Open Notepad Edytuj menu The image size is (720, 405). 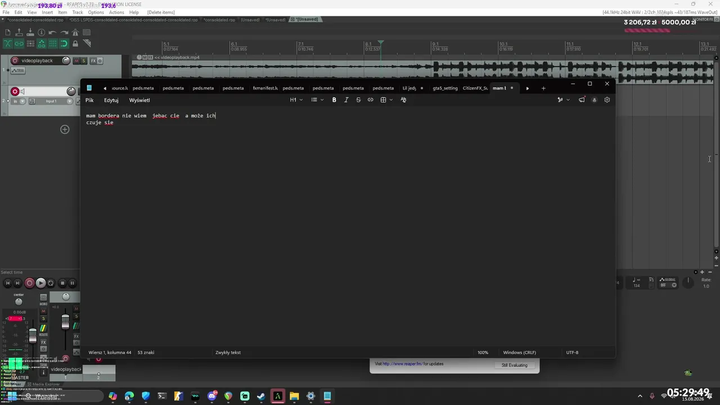(111, 100)
